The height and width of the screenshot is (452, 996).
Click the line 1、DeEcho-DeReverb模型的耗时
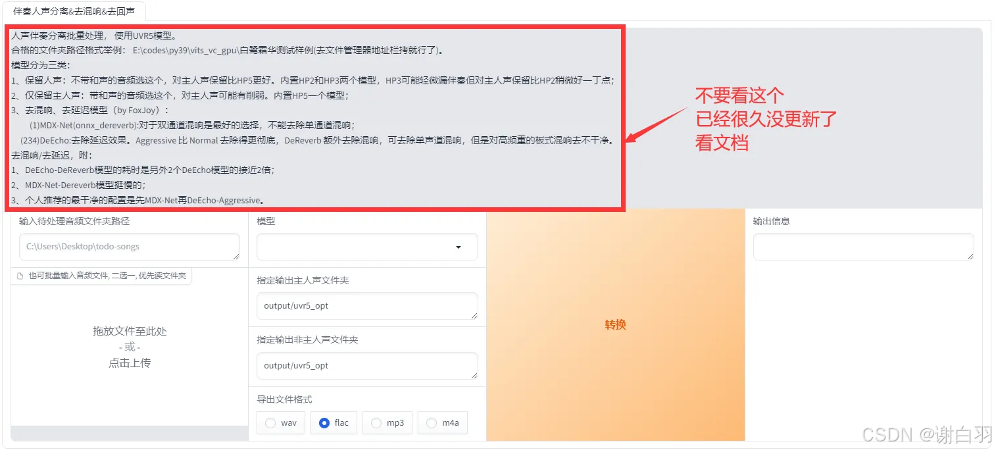(143, 170)
